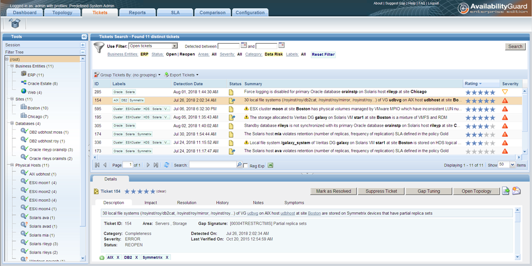Click the Logout link

pos(433,3)
